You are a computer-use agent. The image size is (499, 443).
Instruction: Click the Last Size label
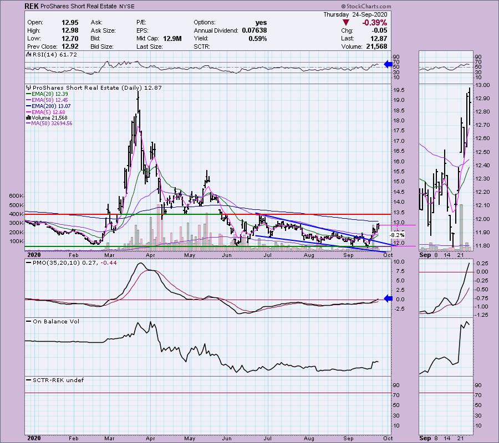150,47
